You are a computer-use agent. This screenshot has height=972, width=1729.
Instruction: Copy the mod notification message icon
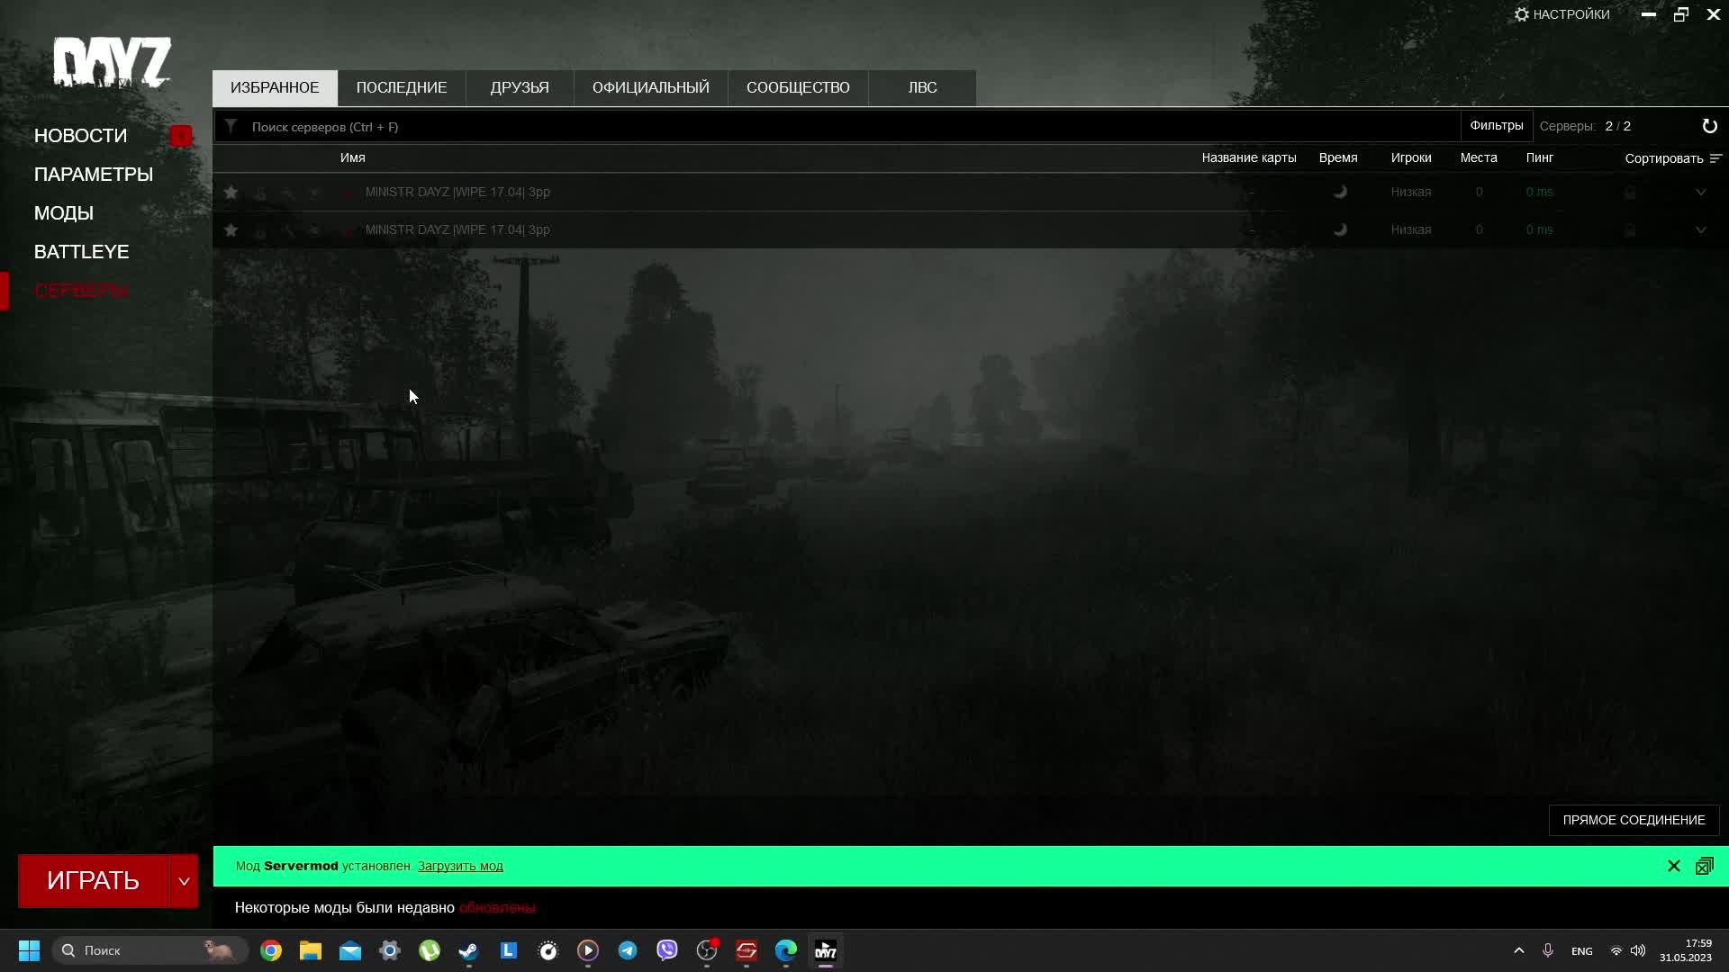[x=1705, y=865]
